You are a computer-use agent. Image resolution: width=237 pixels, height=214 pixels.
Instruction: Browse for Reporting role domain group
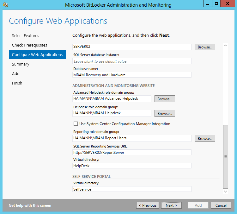click(205, 138)
